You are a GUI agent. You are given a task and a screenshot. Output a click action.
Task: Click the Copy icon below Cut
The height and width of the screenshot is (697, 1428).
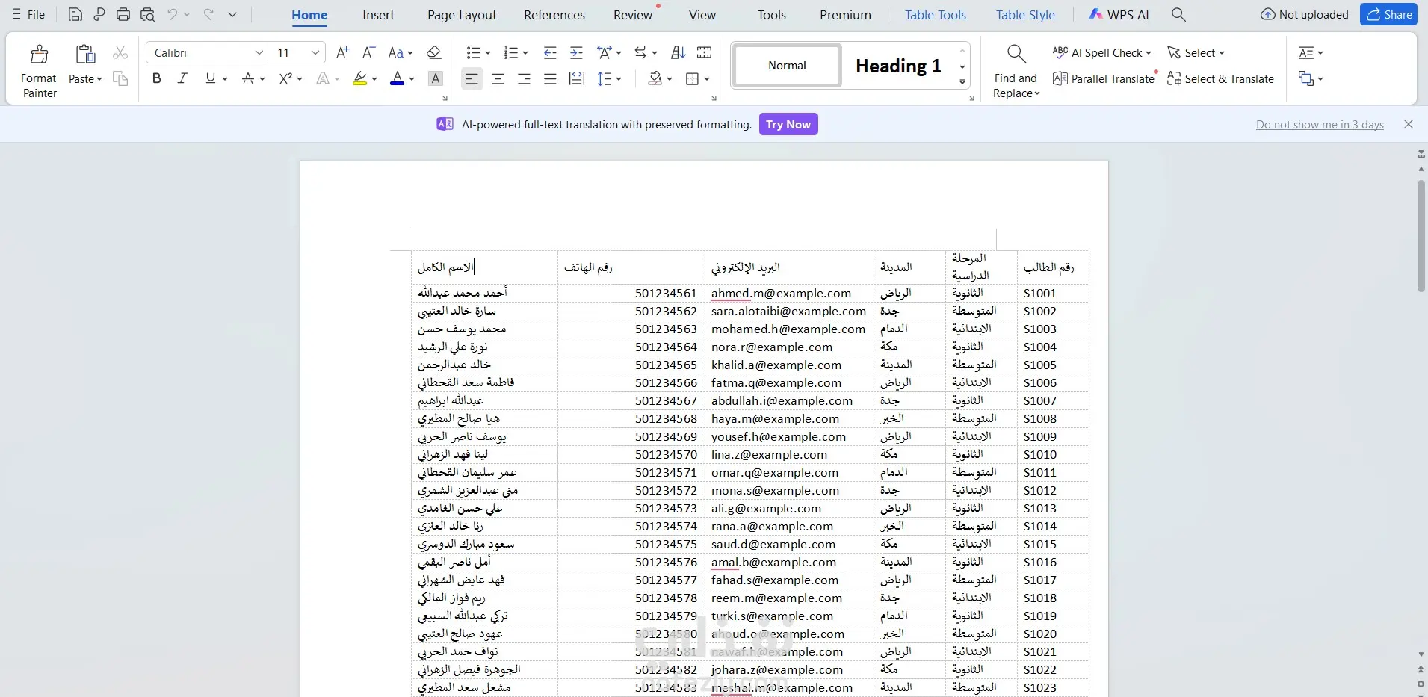coord(120,78)
